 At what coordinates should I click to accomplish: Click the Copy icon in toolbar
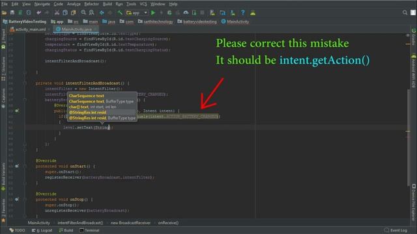click(x=65, y=13)
